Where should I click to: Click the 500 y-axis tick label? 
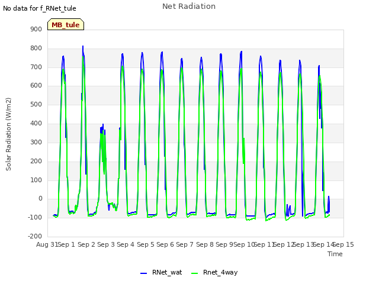pyautogui.click(x=36, y=104)
